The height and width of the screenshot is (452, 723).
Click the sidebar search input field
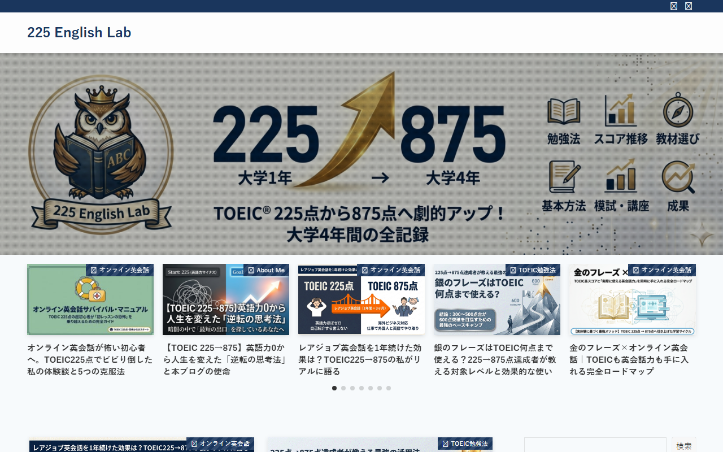click(x=595, y=445)
